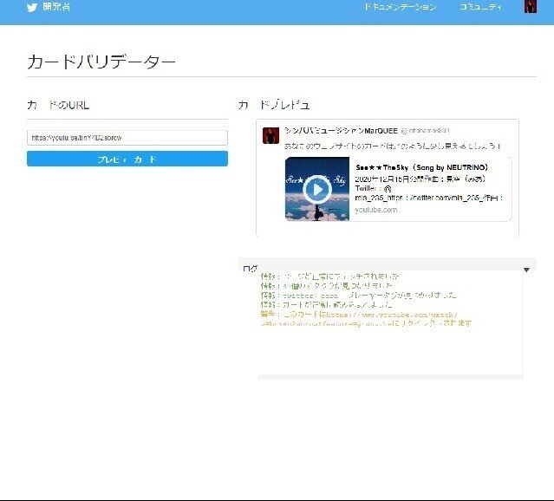The image size is (554, 501).
Task: Click the MarQUEE account name
Action: pyautogui.click(x=341, y=131)
